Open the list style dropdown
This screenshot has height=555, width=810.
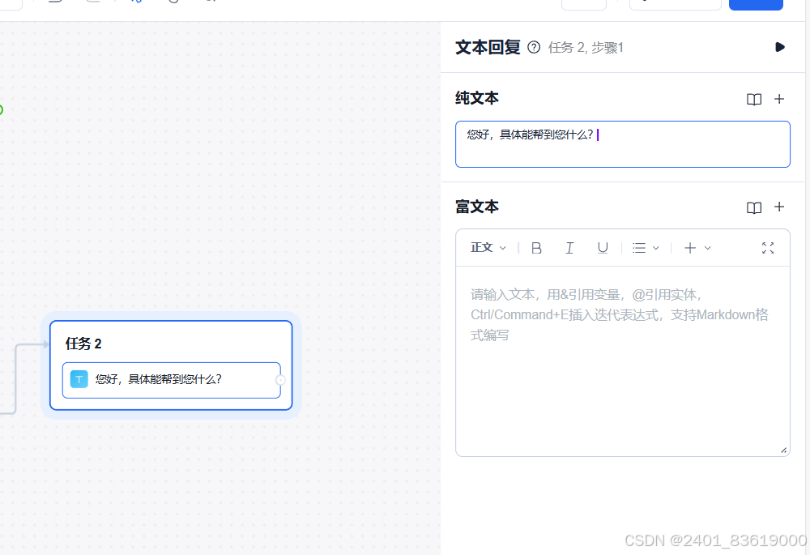(x=646, y=248)
